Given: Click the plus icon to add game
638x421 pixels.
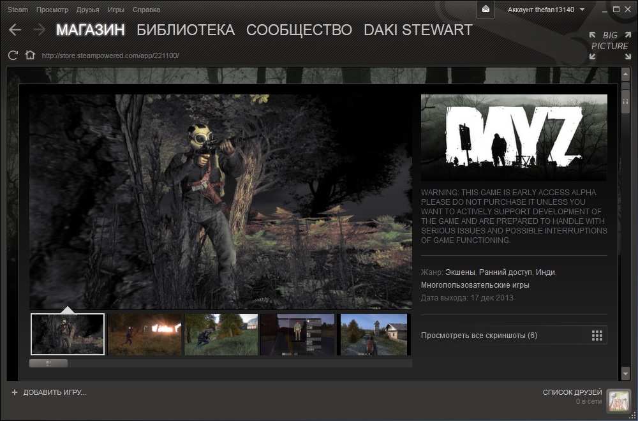Looking at the screenshot, I should (x=15, y=392).
